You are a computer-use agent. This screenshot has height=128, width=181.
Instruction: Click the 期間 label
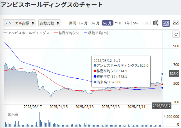[x=73, y=23]
